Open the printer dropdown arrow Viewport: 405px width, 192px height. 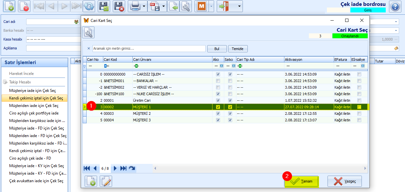pyautogui.click(x=144, y=6)
